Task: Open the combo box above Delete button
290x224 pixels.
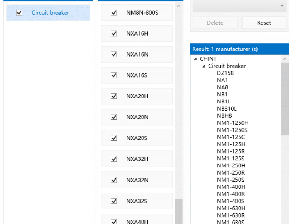Action: [239, 6]
